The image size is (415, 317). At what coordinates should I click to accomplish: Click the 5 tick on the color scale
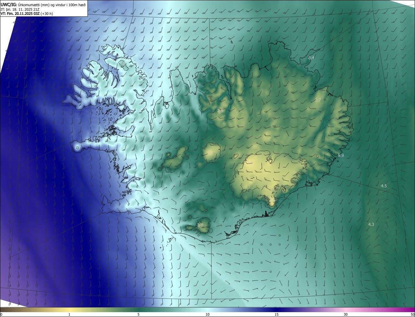point(138,314)
